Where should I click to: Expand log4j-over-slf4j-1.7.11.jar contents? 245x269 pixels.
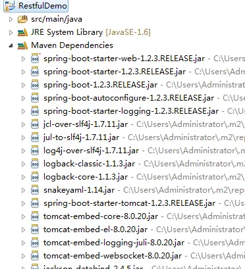[23, 151]
